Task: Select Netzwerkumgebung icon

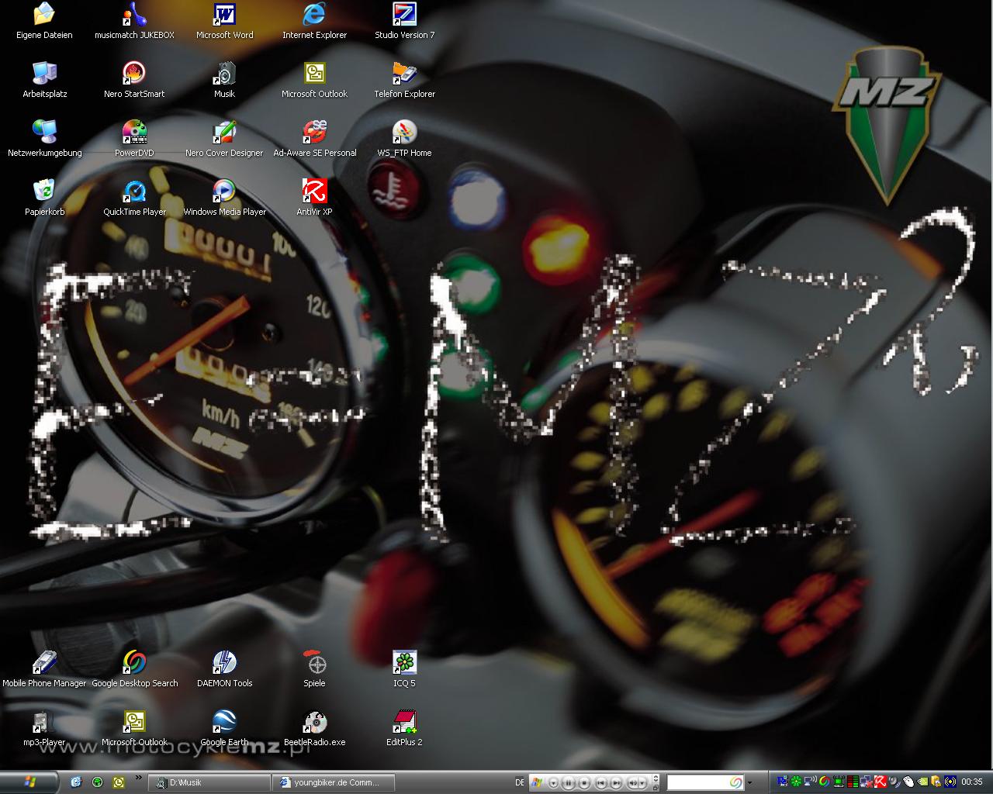Action: (44, 139)
